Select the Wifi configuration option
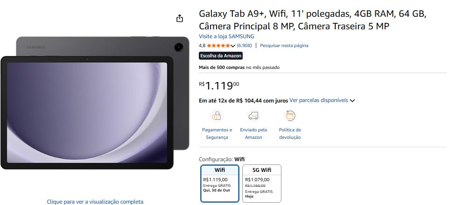The image size is (456, 205). click(220, 183)
